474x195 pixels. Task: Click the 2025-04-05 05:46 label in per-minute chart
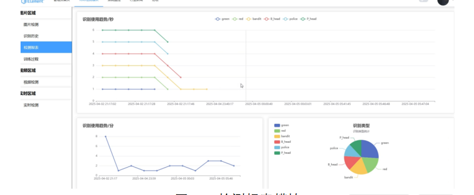coord(221,178)
